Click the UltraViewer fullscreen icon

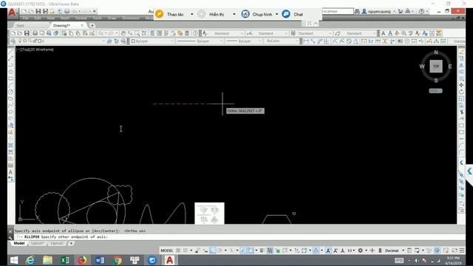[310, 23]
